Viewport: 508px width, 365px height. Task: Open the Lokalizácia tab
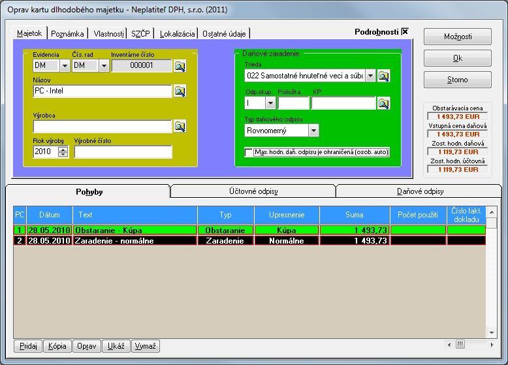(x=177, y=34)
